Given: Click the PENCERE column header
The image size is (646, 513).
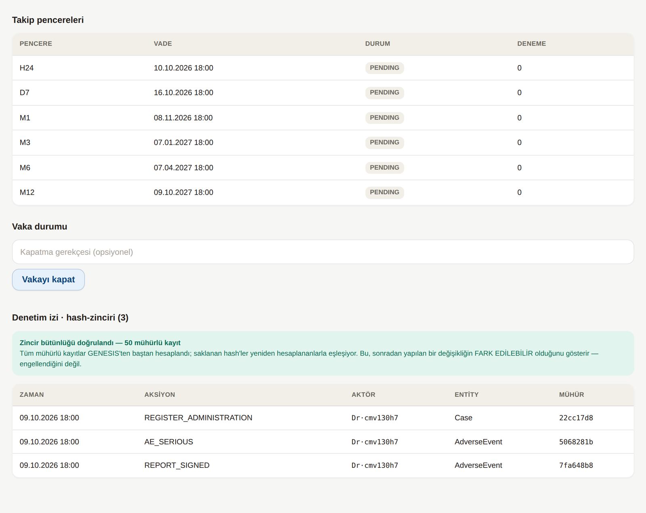Looking at the screenshot, I should click(x=36, y=44).
